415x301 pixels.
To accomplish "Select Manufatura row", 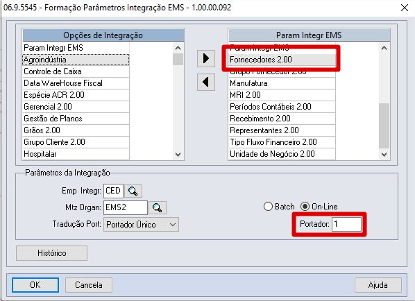I will coord(282,83).
